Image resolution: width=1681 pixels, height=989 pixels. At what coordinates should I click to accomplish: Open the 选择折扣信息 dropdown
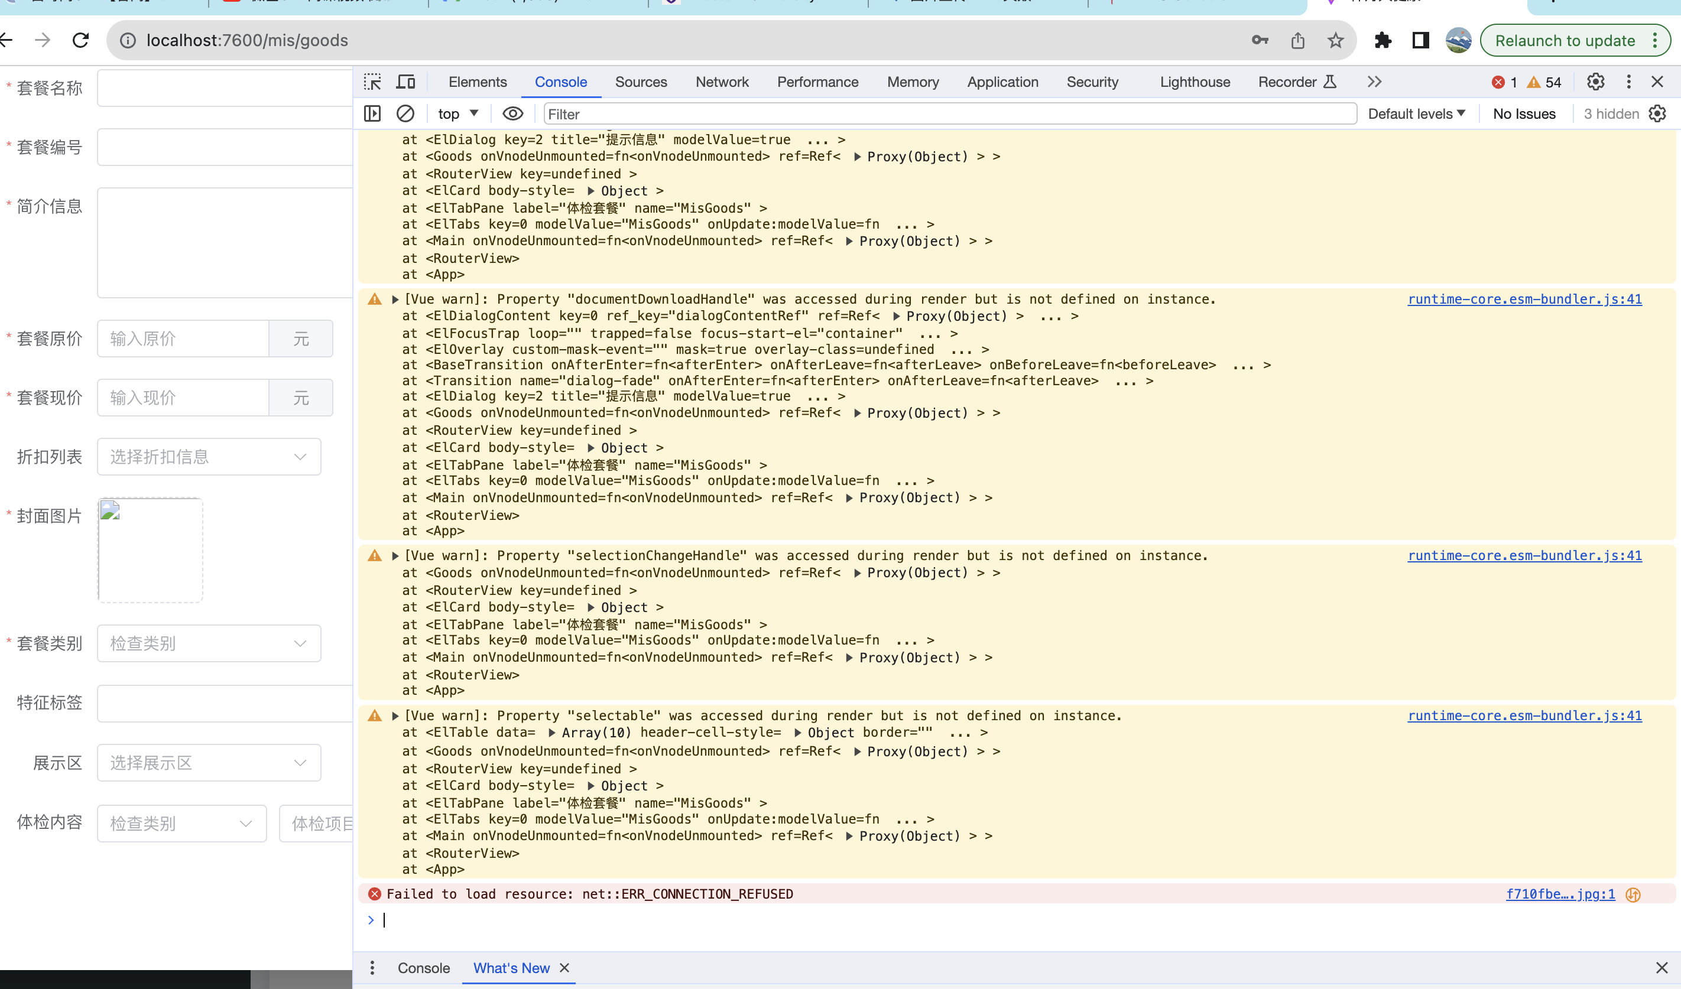209,457
